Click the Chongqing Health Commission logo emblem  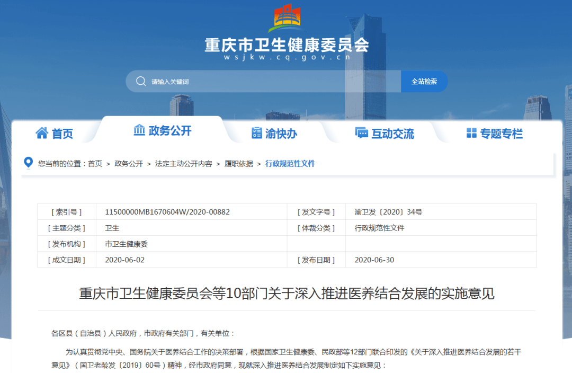pos(287,17)
